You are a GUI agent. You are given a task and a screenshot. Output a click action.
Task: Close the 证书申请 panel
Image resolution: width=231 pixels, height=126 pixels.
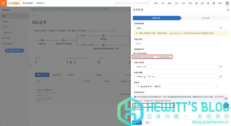pyautogui.click(x=228, y=10)
